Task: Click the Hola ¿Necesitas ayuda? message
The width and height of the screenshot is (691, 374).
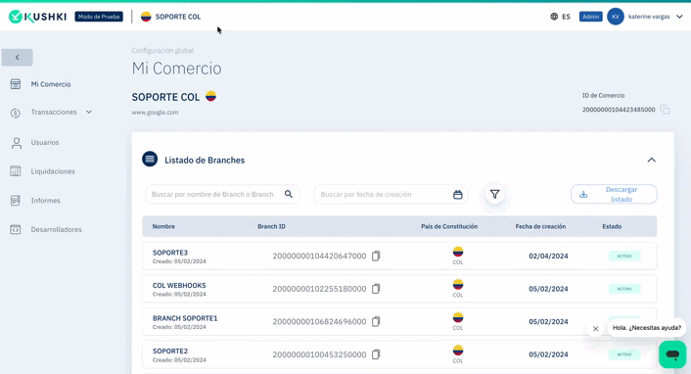Action: (647, 328)
